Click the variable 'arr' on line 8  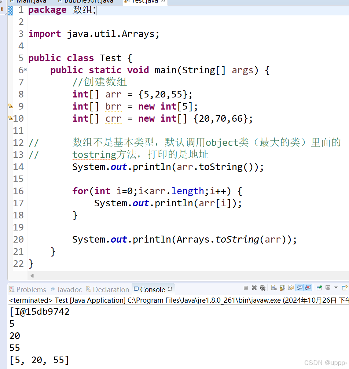113,95
